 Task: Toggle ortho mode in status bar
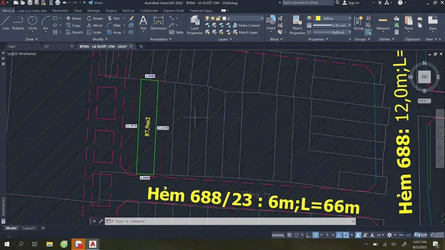point(308,235)
